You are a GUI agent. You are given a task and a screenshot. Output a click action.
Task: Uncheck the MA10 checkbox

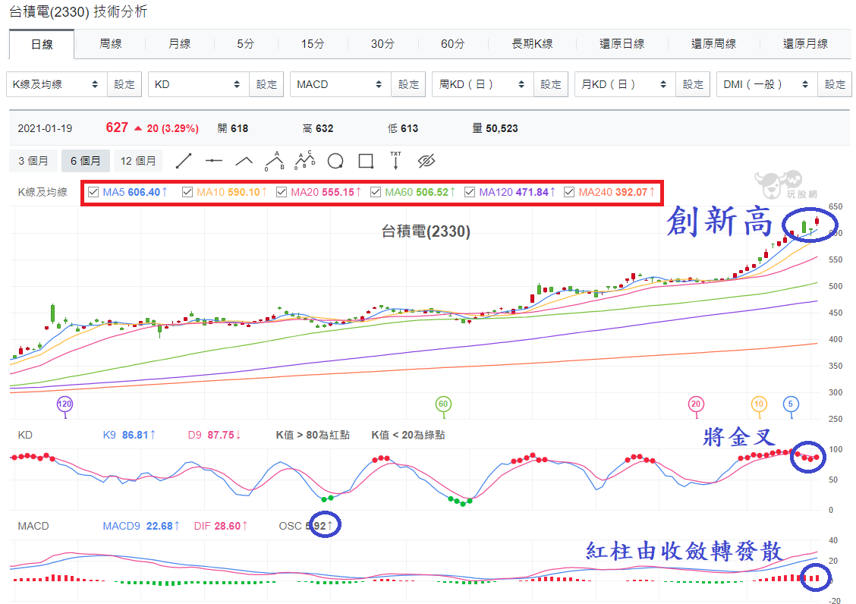tap(187, 192)
